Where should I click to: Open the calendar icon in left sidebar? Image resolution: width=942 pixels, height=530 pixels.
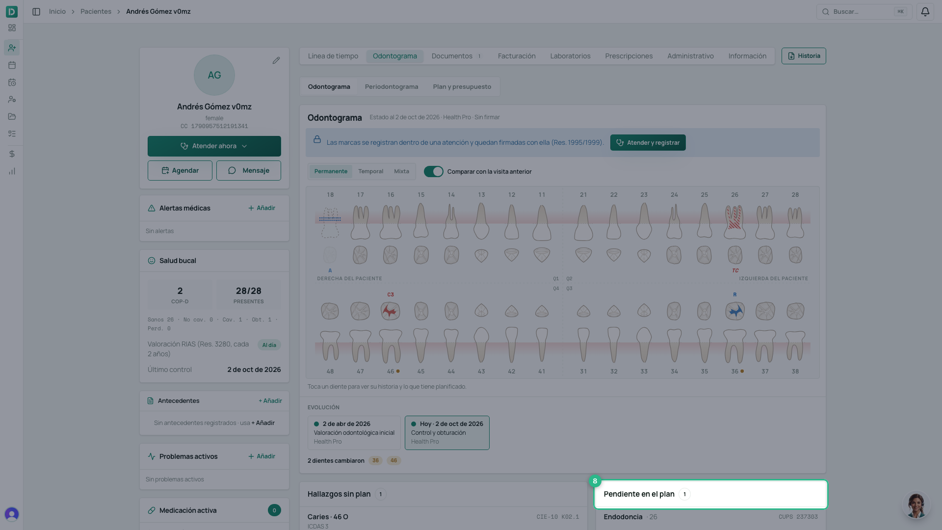pyautogui.click(x=12, y=65)
